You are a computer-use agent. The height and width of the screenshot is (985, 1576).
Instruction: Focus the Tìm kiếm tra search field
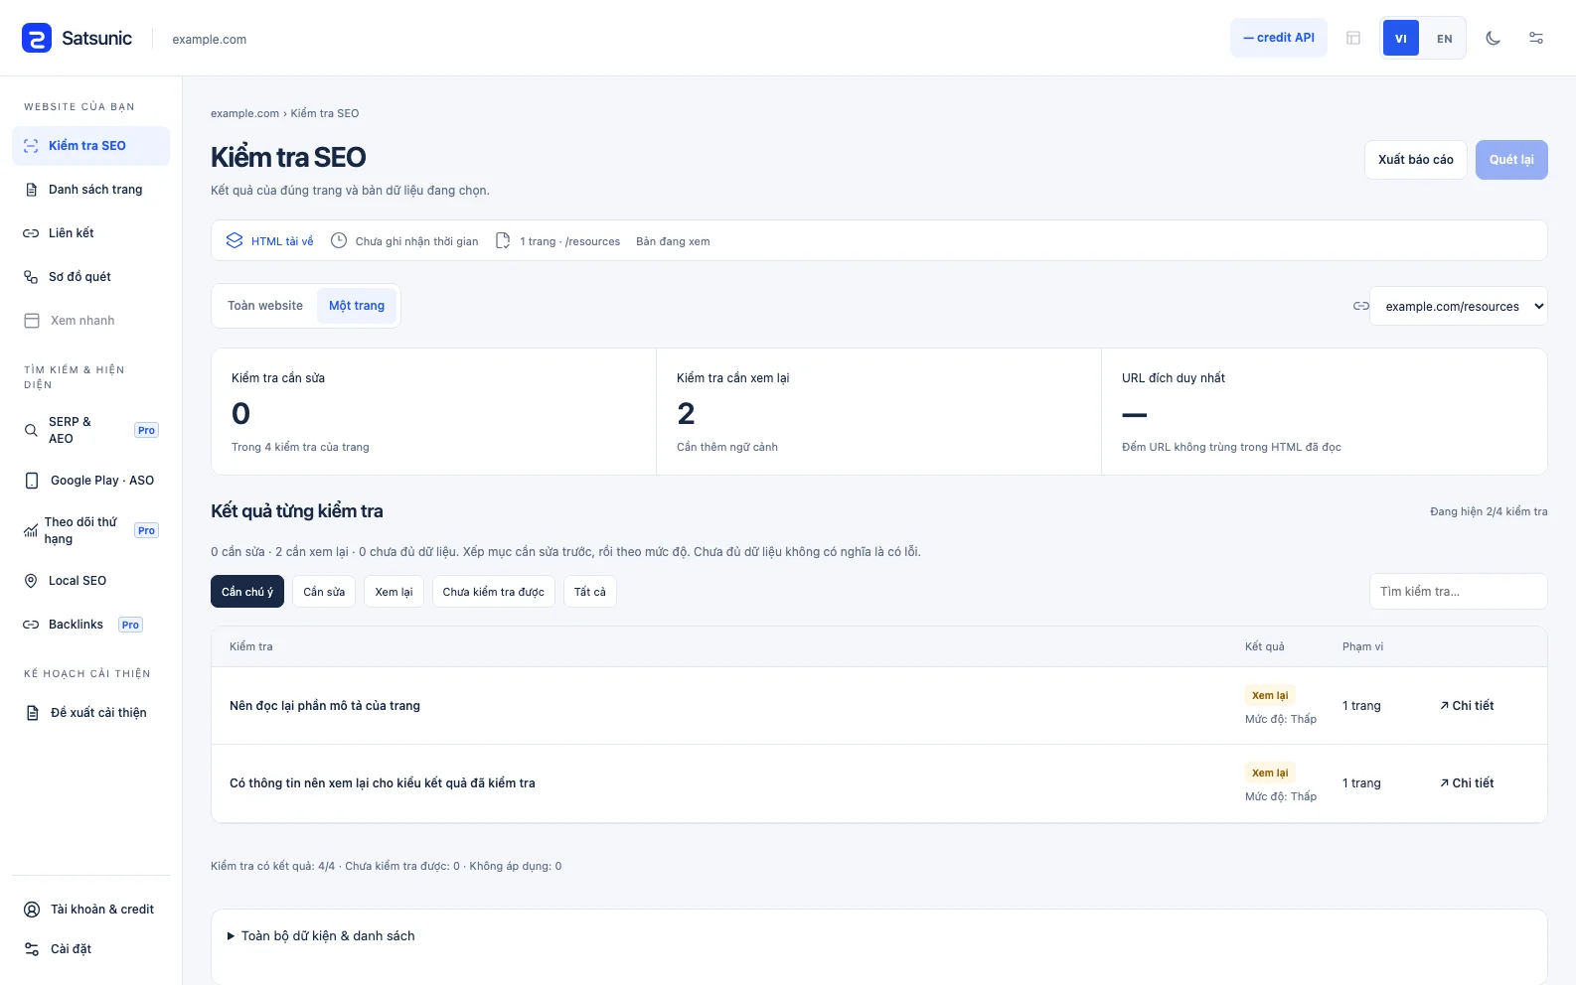pyautogui.click(x=1458, y=592)
